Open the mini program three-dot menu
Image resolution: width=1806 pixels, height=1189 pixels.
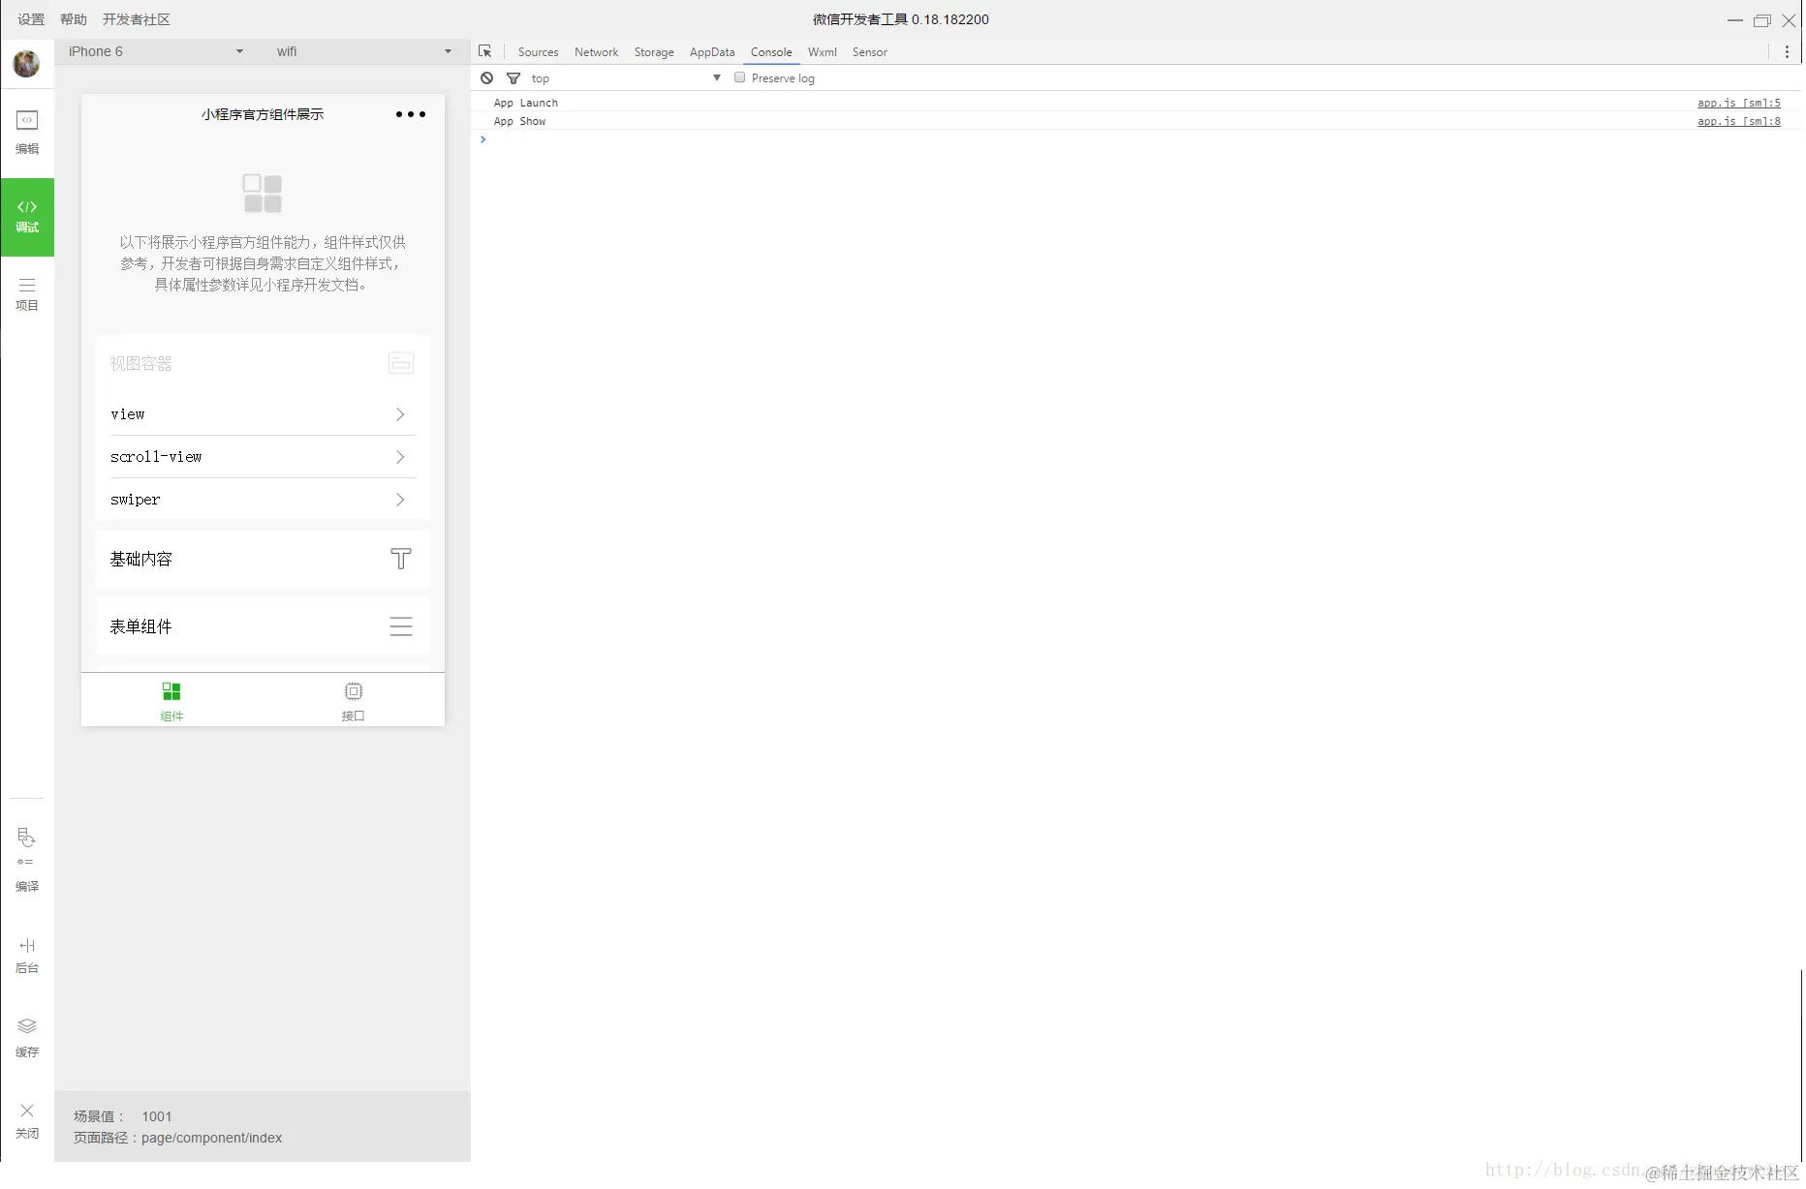point(411,114)
